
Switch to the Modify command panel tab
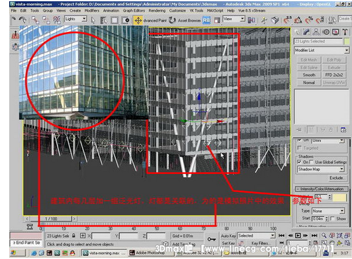307,32
